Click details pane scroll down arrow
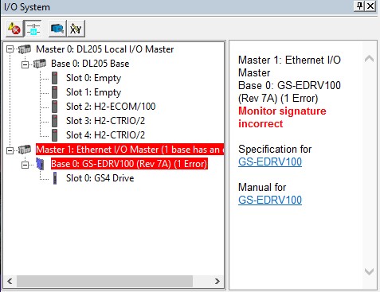Image resolution: width=380 pixels, height=292 pixels. pos(370,272)
